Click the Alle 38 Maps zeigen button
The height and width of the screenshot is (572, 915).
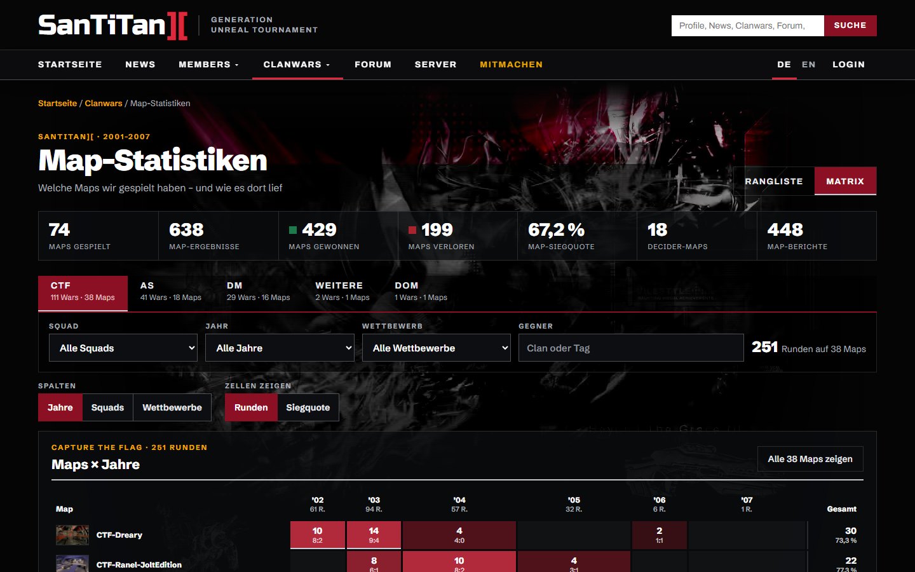810,459
